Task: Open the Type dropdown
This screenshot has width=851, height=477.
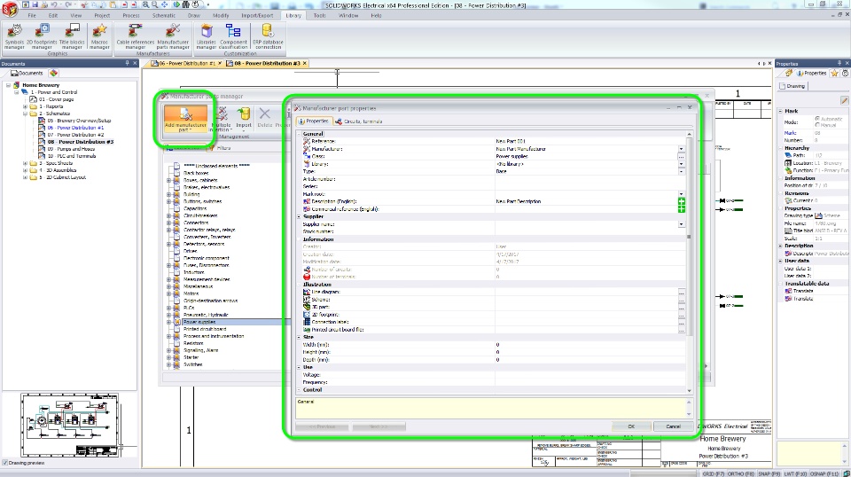Action: click(681, 171)
